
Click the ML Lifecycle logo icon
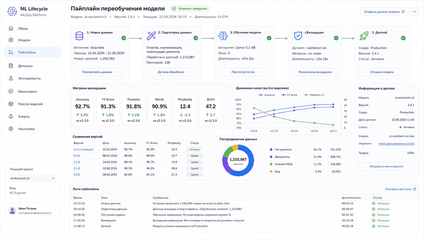click(x=12, y=11)
